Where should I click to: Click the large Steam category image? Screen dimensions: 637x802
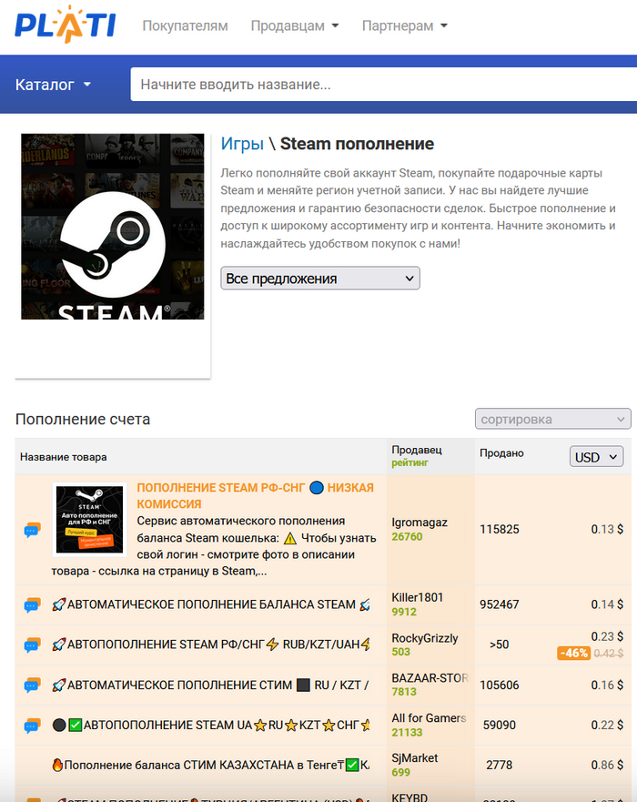(113, 227)
